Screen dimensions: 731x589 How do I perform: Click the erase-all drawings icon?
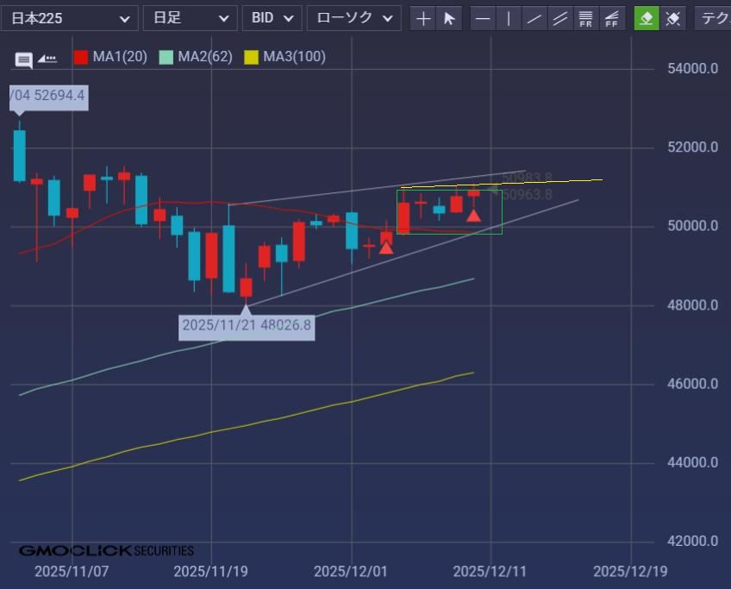pos(673,18)
